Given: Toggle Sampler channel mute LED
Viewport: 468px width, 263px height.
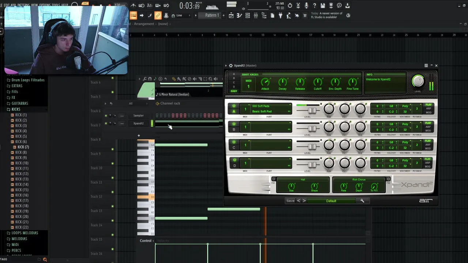Looking at the screenshot, I should click(106, 116).
